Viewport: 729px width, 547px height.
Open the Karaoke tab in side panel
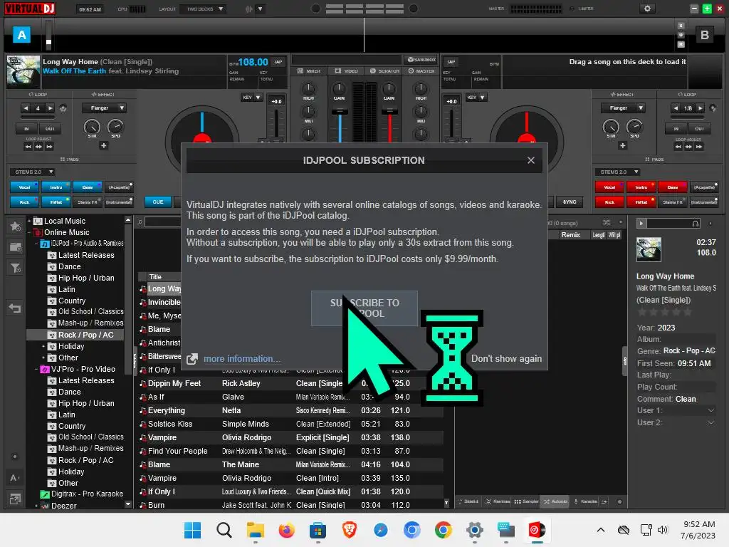tap(586, 501)
